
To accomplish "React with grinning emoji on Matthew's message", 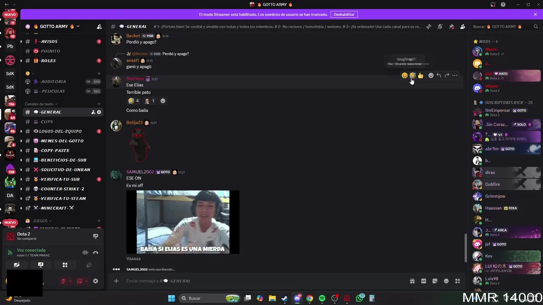I will [x=405, y=75].
